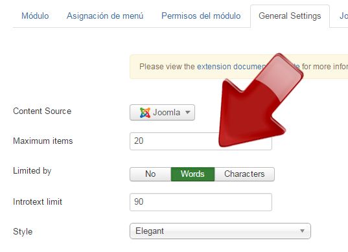Open the Permisos del módulo tab
This screenshot has height=252, width=348.
[201, 16]
